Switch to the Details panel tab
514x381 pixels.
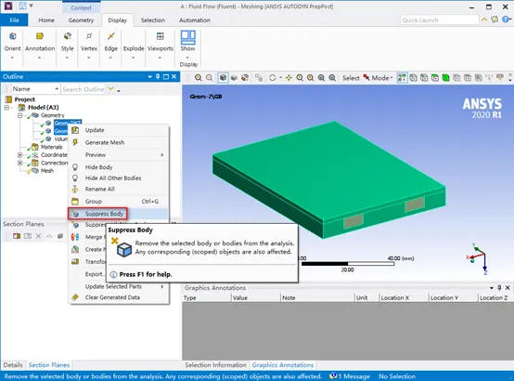tap(13, 365)
